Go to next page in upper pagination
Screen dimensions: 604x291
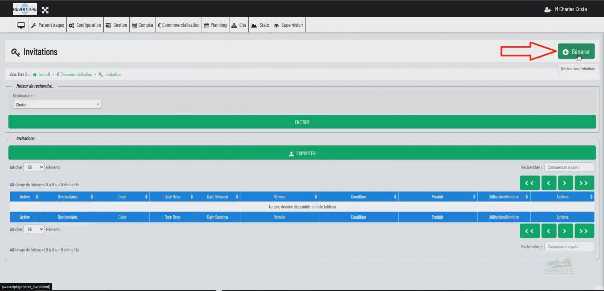click(x=565, y=183)
